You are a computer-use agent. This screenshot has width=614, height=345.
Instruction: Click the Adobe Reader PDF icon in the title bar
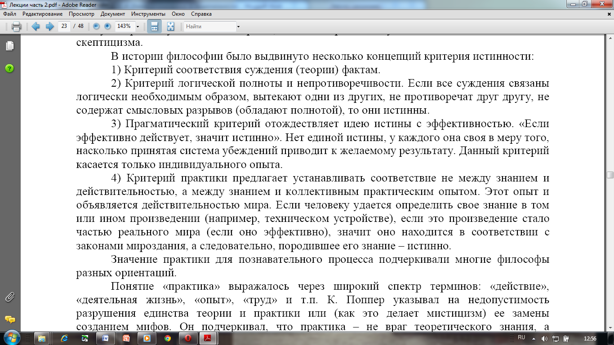4,4
